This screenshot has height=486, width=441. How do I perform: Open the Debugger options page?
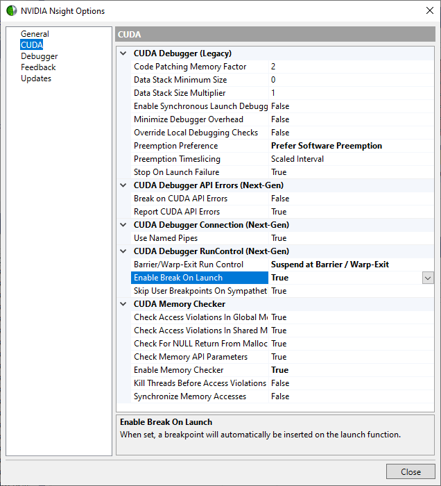point(39,56)
